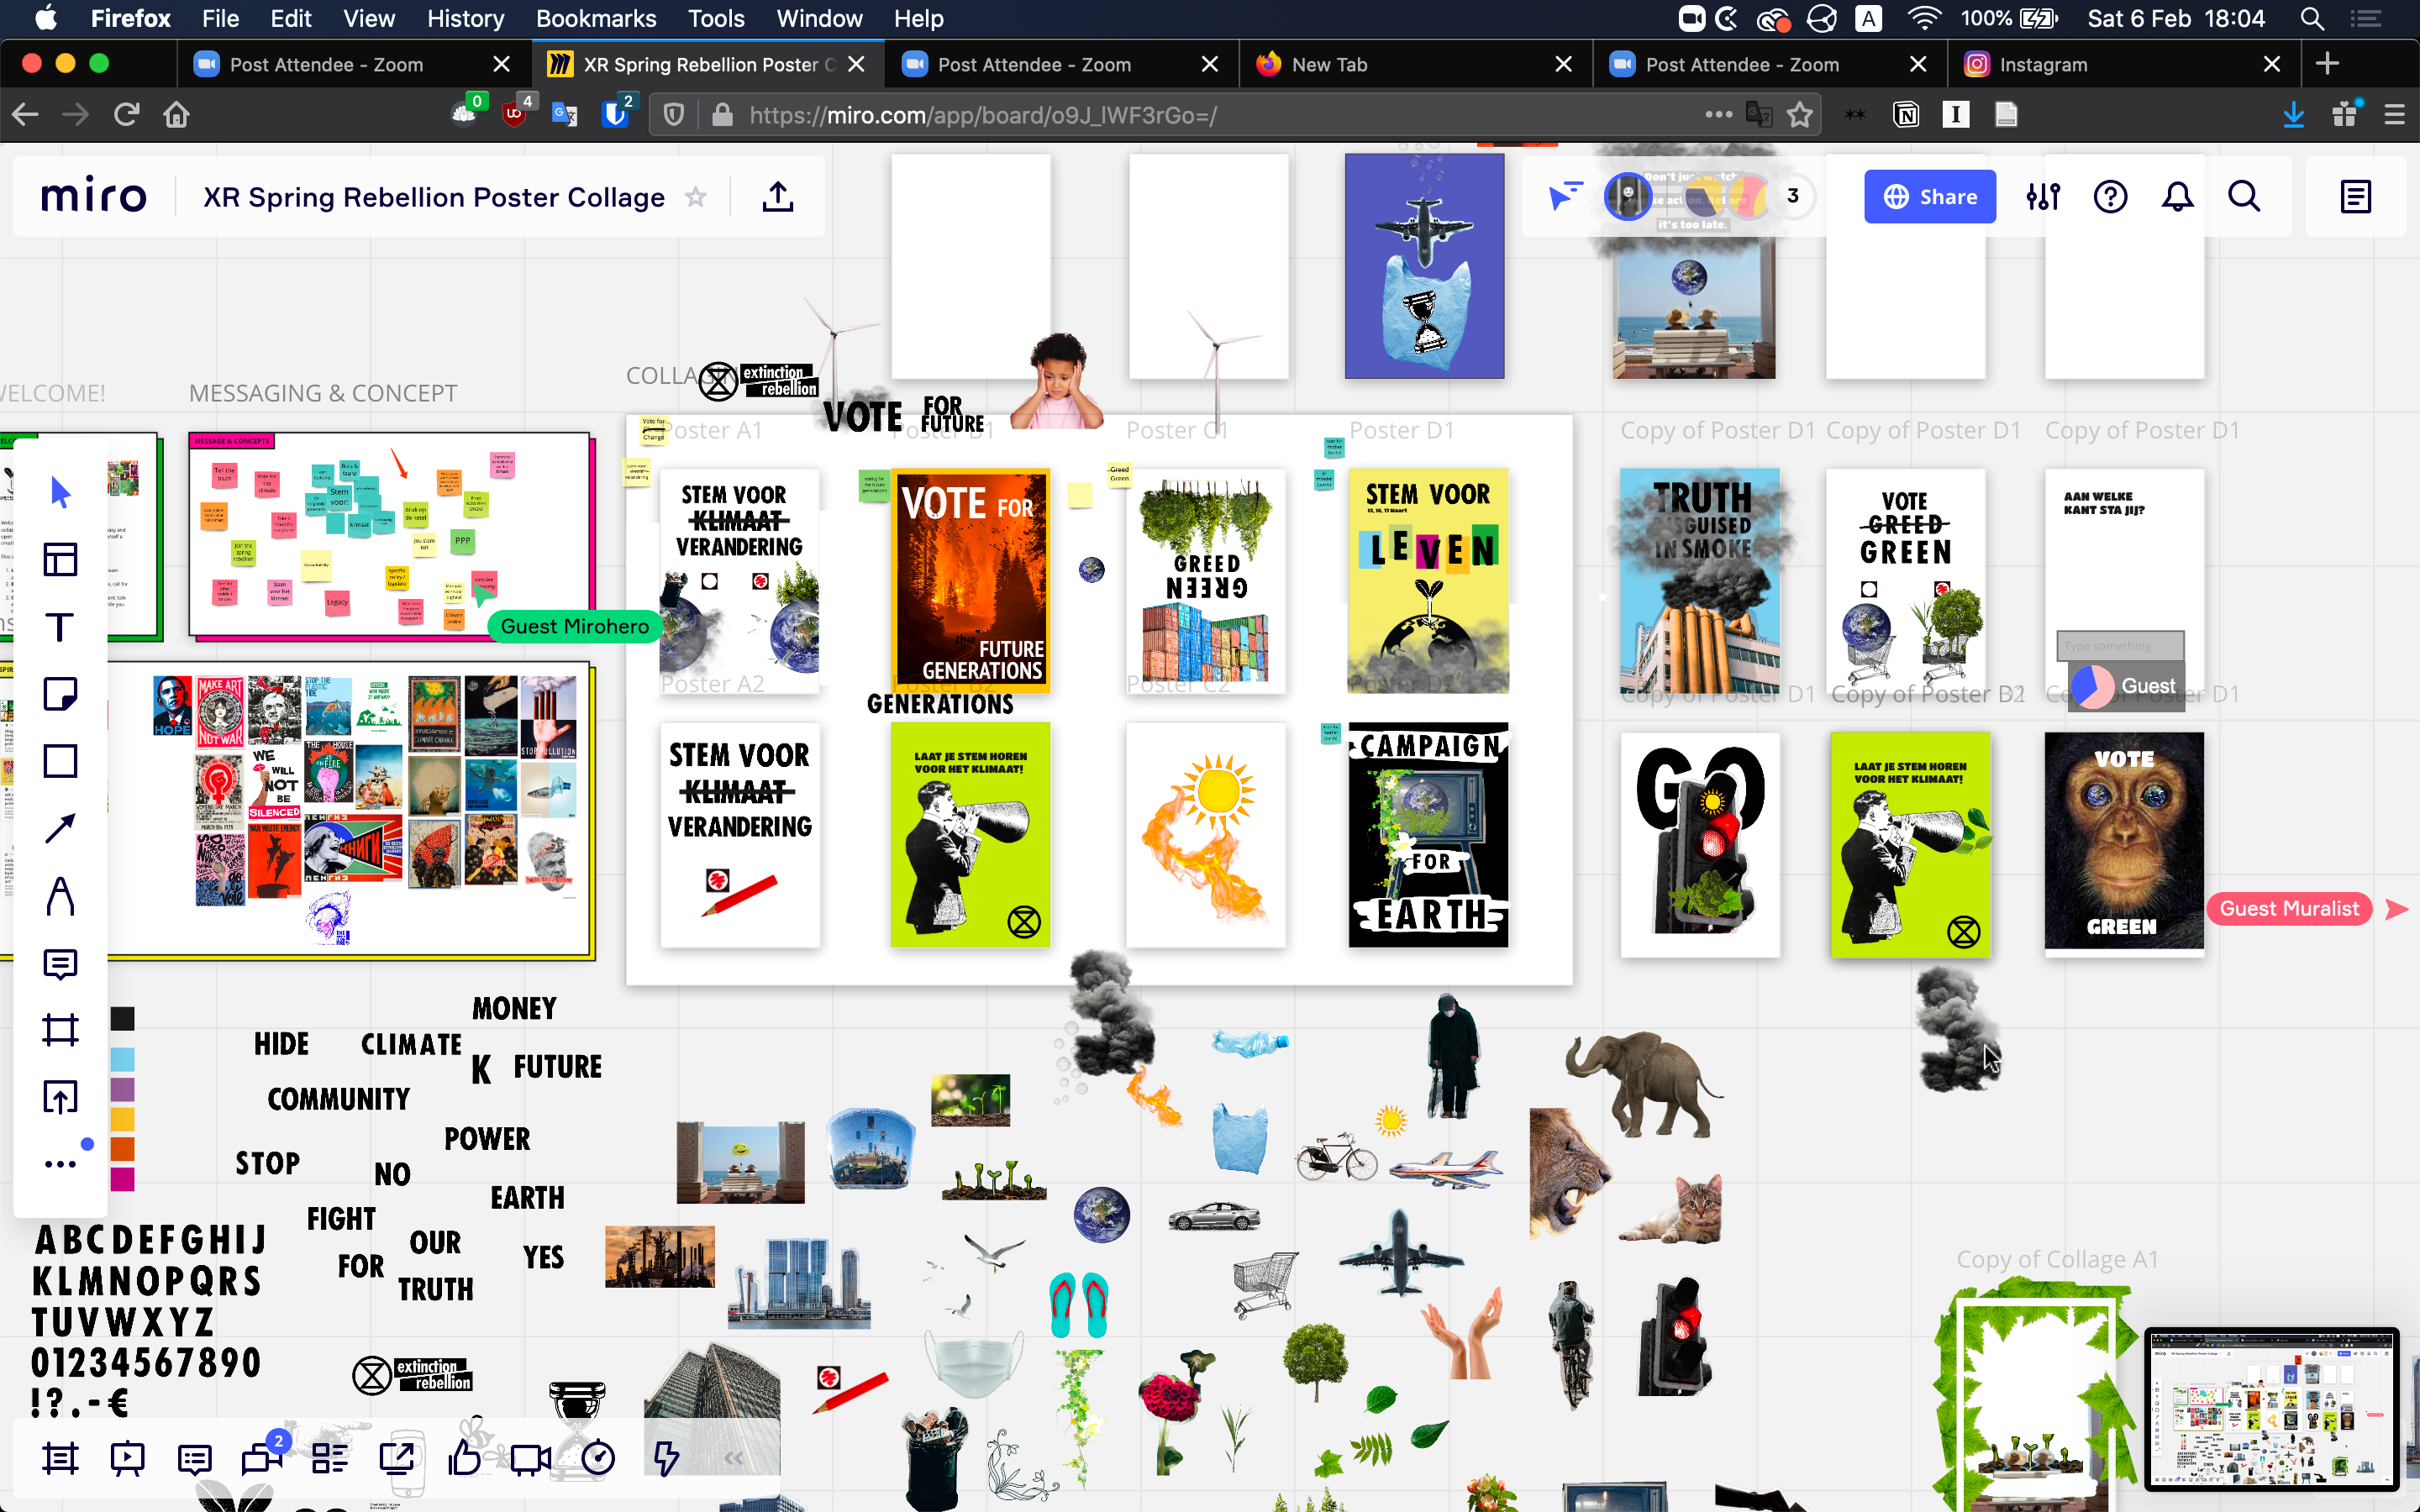Pick the light blue color swatch
Image resolution: width=2420 pixels, height=1512 pixels.
point(122,1059)
